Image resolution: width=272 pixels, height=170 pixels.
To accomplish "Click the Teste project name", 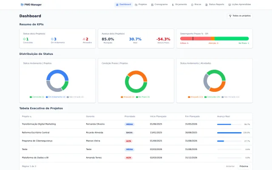I will tap(25, 149).
